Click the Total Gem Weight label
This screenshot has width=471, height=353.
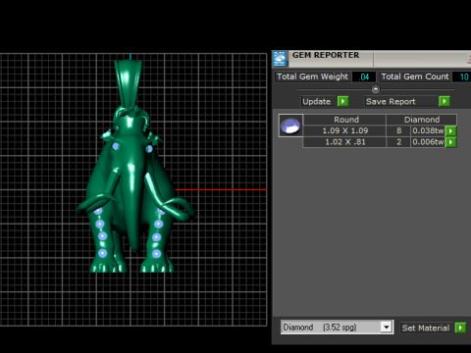[312, 76]
